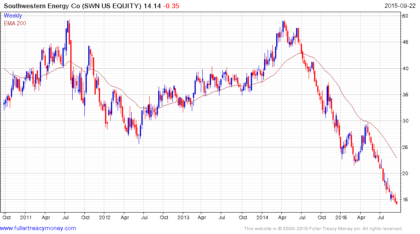
Task: Click the 2013 year axis label
Action: coord(184,217)
